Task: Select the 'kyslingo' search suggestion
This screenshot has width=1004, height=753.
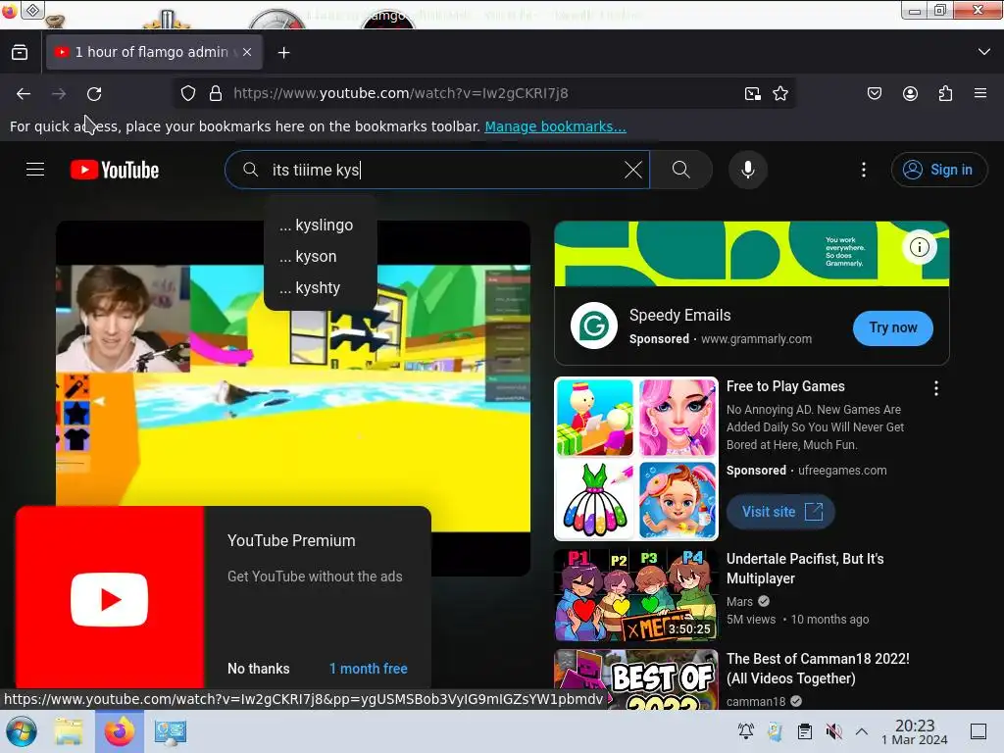Action: pyautogui.click(x=321, y=226)
